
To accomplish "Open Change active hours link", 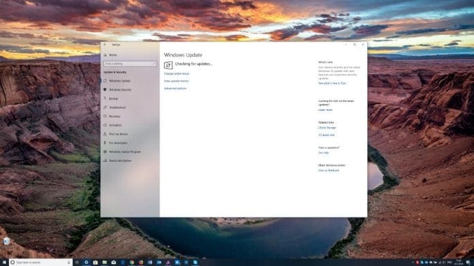I will coord(176,73).
